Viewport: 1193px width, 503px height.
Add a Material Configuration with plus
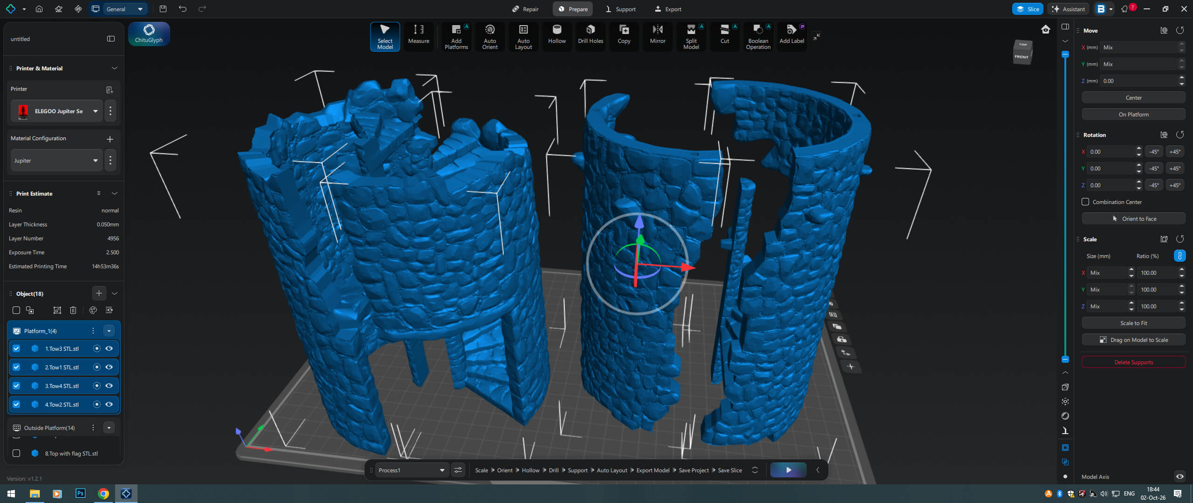[x=110, y=139]
